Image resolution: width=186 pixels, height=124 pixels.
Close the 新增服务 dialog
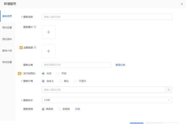click(x=182, y=4)
